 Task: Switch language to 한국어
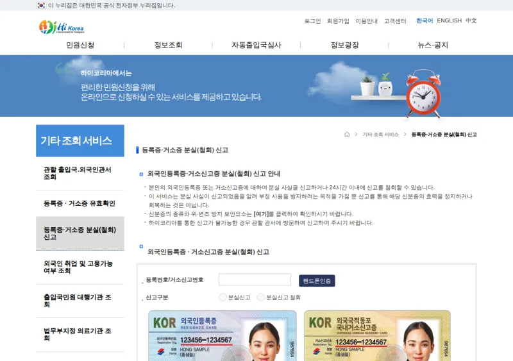pos(425,21)
